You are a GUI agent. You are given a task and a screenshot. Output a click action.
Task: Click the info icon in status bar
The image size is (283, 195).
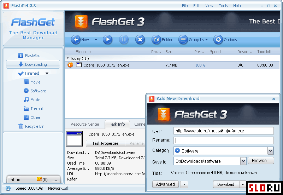pyautogui.click(x=8, y=188)
